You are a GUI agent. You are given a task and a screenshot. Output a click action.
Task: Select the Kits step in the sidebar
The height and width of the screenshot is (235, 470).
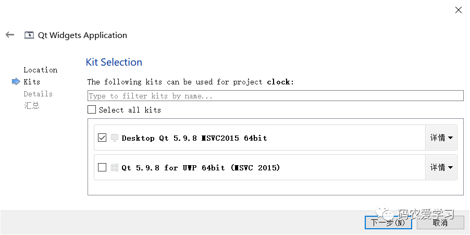click(x=32, y=81)
